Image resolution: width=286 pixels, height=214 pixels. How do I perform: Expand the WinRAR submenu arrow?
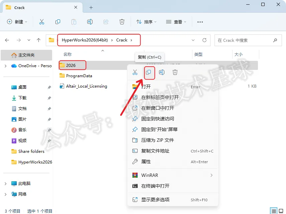(211, 175)
